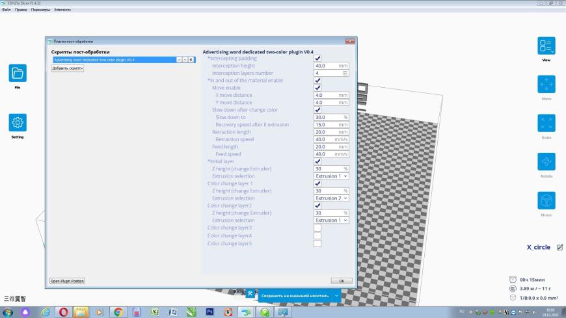Screen dimensions: 566x318
Task: Click Initial layer Z height input field
Action: [x=331, y=169]
